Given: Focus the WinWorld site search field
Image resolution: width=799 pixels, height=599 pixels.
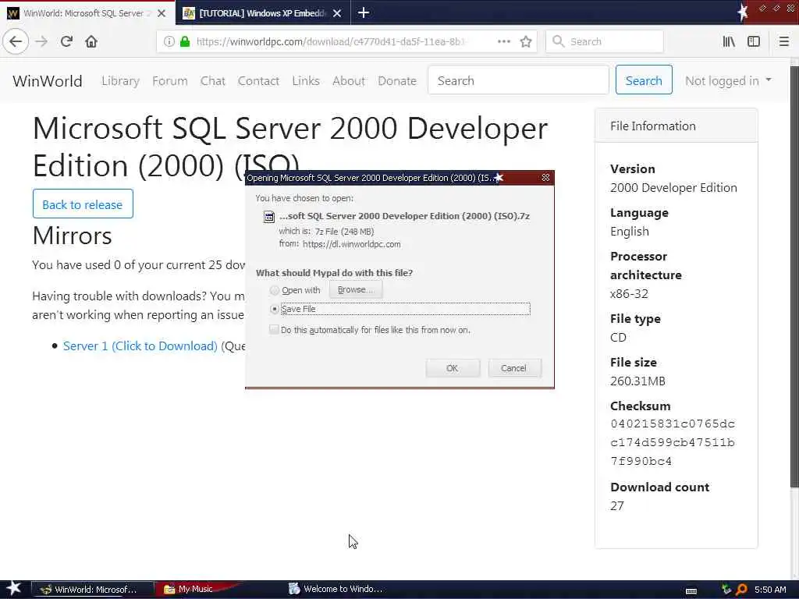Looking at the screenshot, I should pyautogui.click(x=518, y=80).
